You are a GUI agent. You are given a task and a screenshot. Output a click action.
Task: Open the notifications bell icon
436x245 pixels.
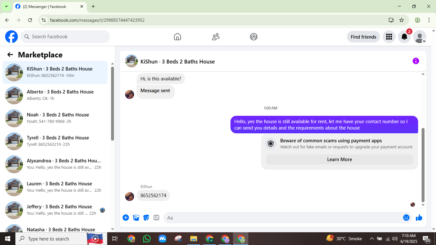[x=404, y=37]
